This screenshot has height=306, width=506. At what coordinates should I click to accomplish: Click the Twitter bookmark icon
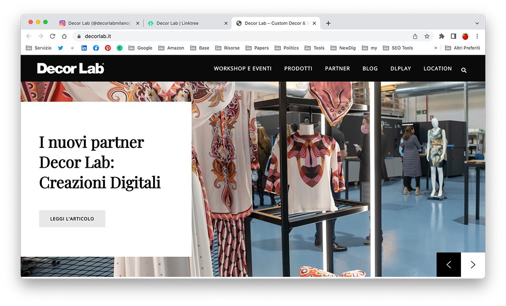pos(60,48)
